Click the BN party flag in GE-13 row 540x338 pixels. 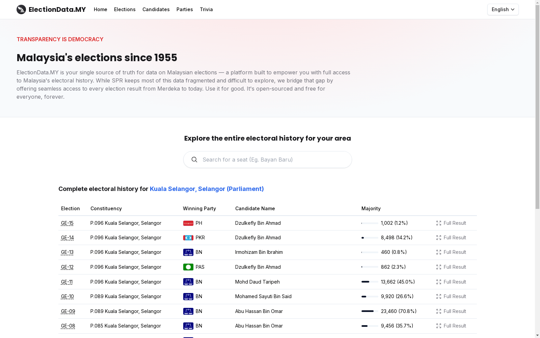[188, 252]
